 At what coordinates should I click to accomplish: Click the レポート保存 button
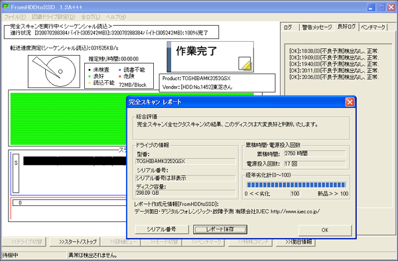(x=220, y=229)
